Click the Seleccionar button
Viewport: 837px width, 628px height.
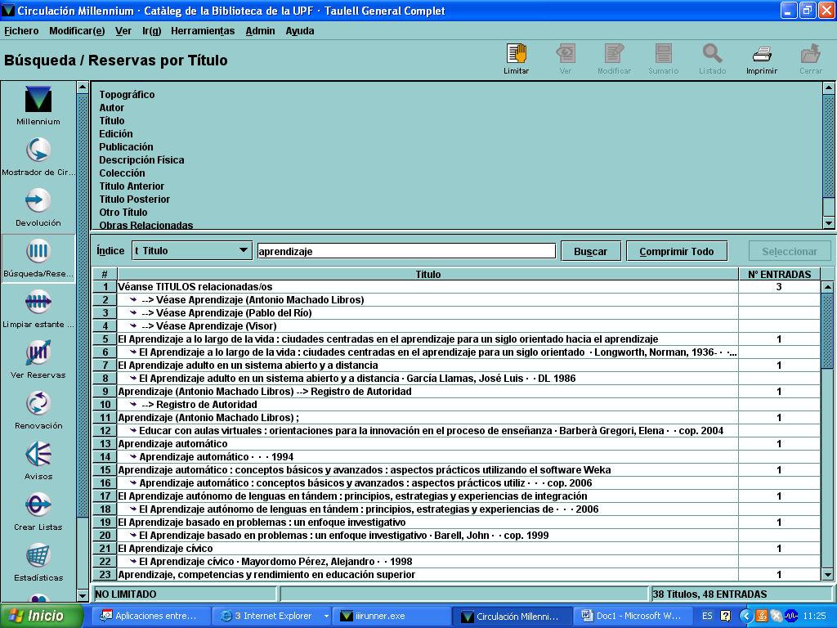(790, 251)
